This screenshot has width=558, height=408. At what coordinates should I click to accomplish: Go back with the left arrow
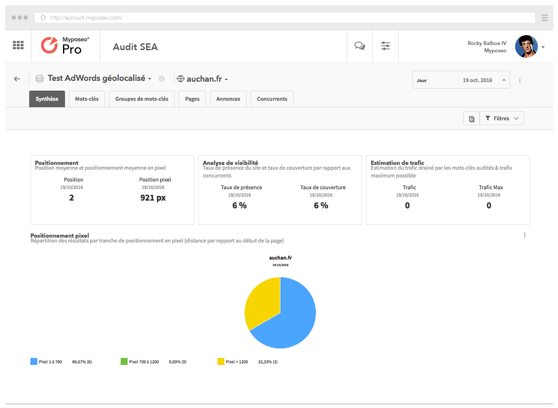click(x=17, y=79)
